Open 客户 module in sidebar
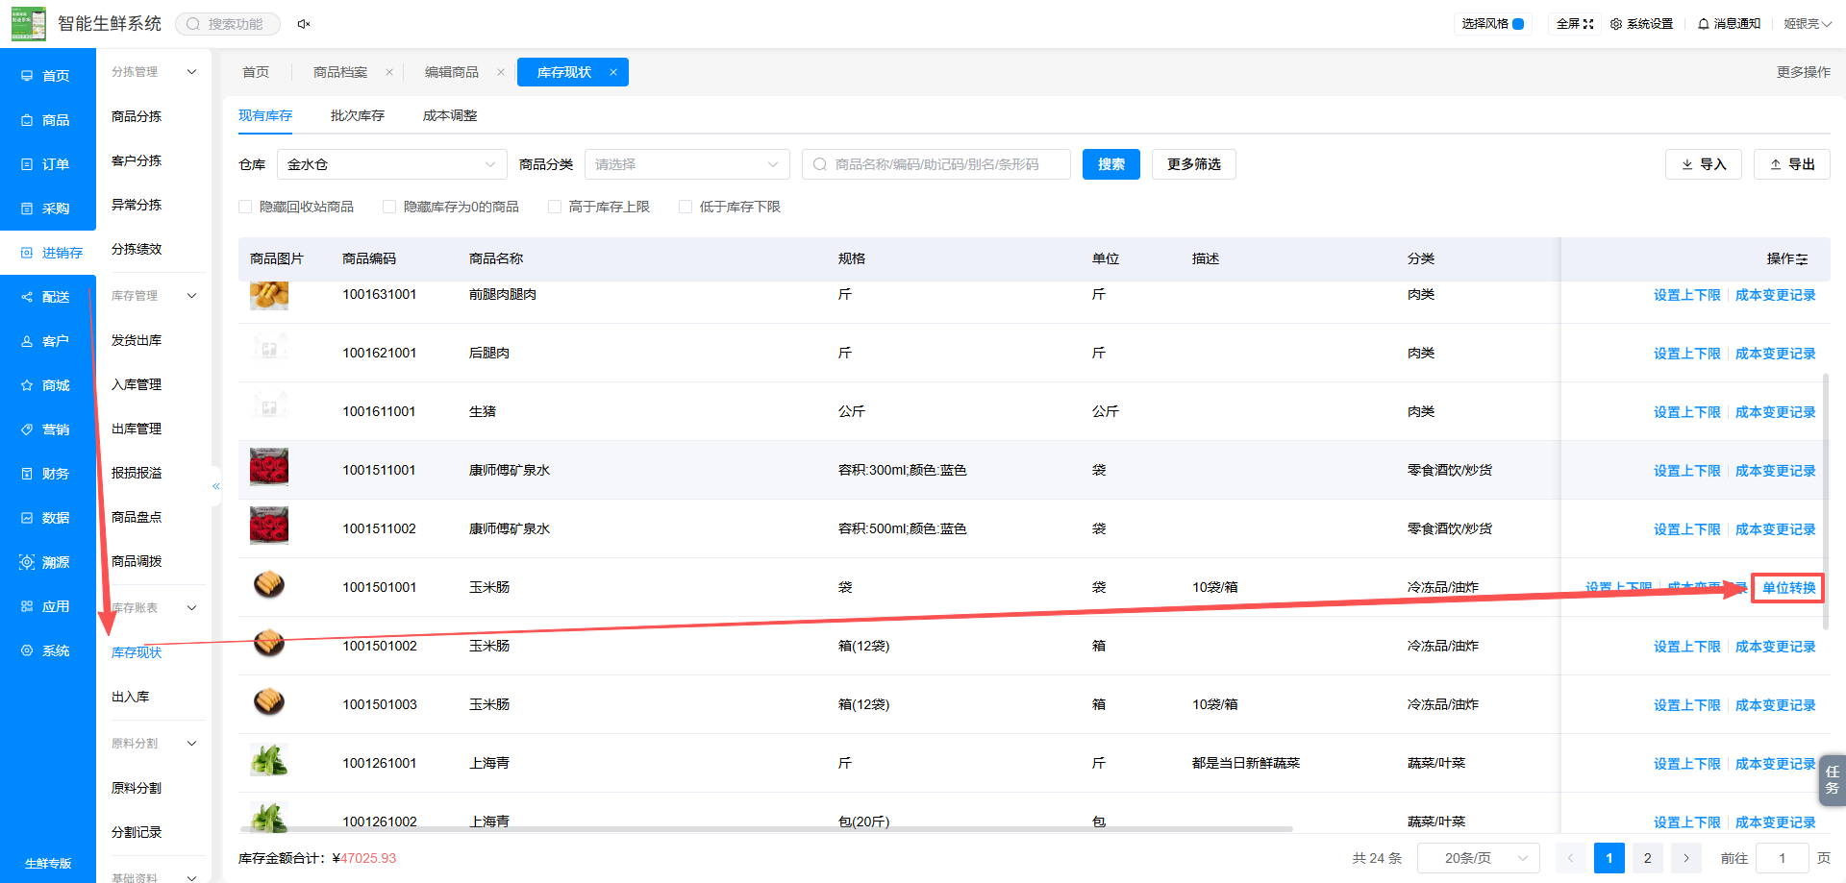The height and width of the screenshot is (883, 1846). coord(47,341)
